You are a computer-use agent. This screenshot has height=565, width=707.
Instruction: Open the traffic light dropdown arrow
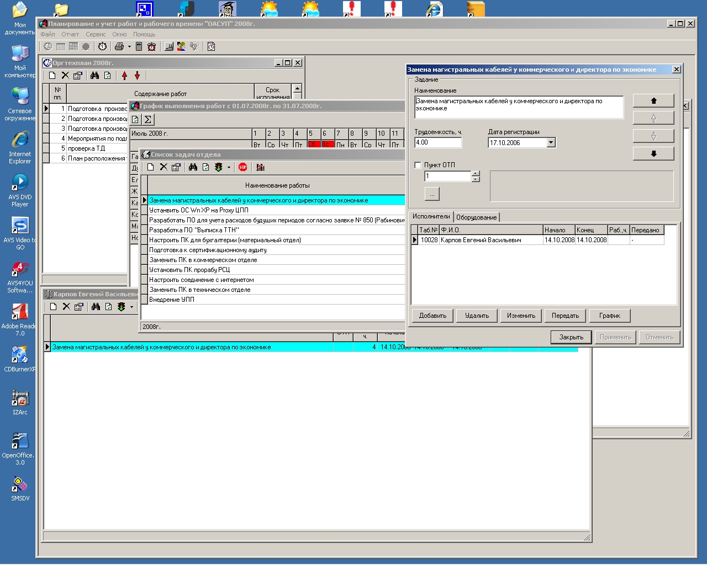(x=229, y=168)
